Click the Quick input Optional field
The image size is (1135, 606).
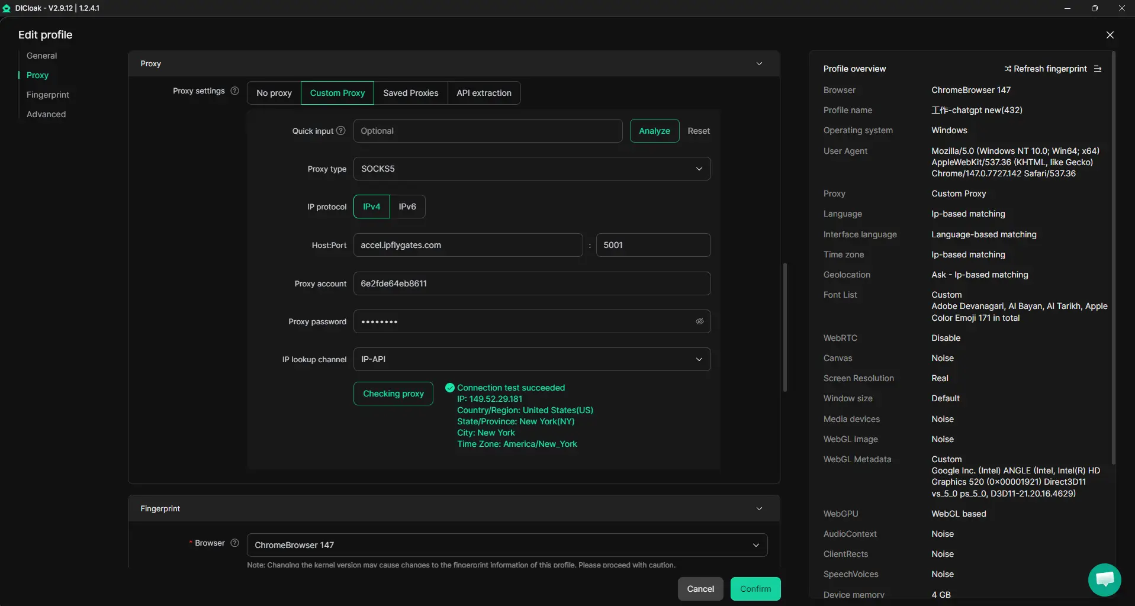488,131
